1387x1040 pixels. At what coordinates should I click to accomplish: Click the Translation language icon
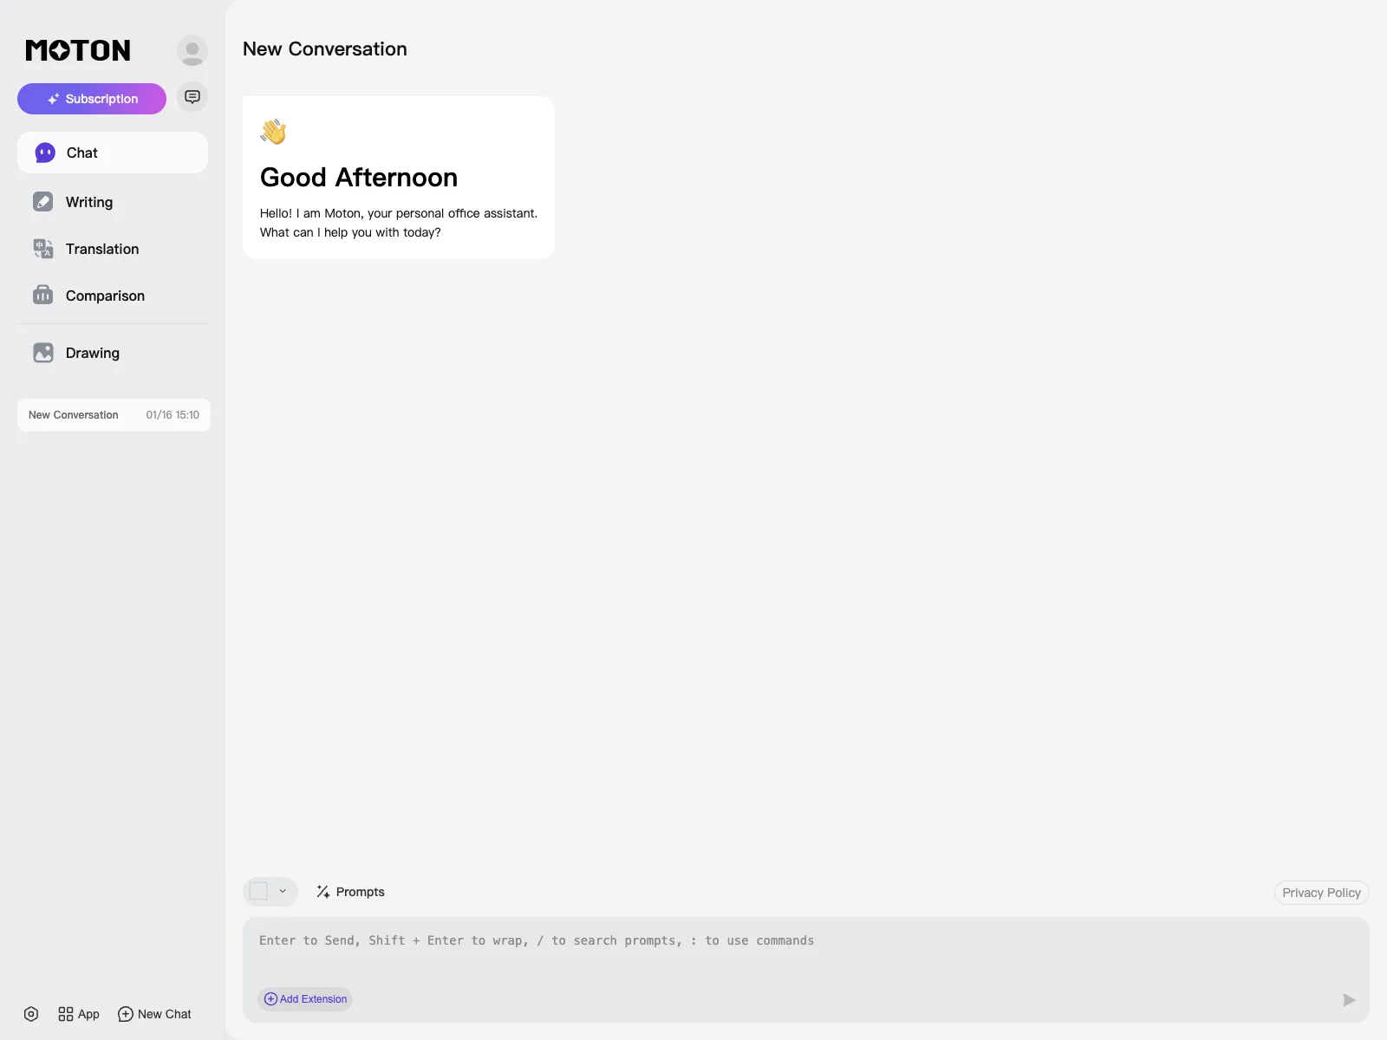43,249
